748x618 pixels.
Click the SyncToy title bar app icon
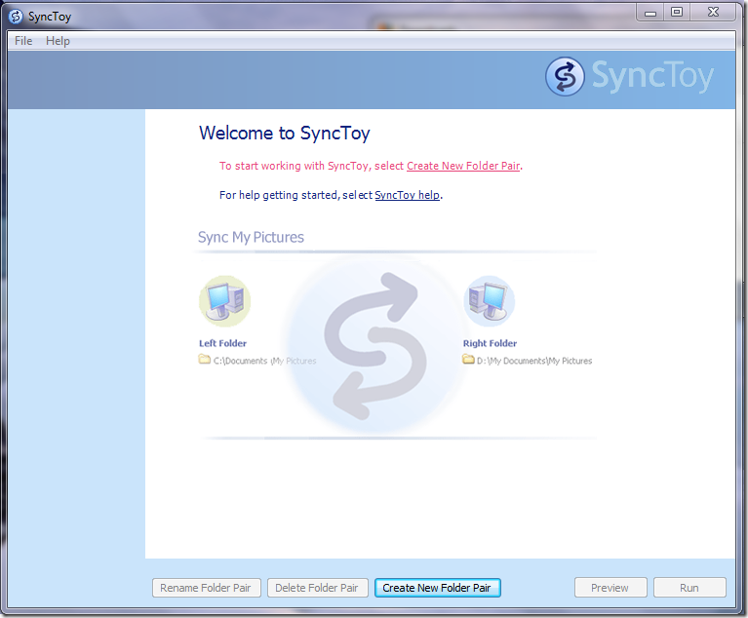pos(16,17)
